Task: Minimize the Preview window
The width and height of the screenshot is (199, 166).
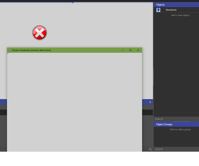Action: tap(123, 50)
